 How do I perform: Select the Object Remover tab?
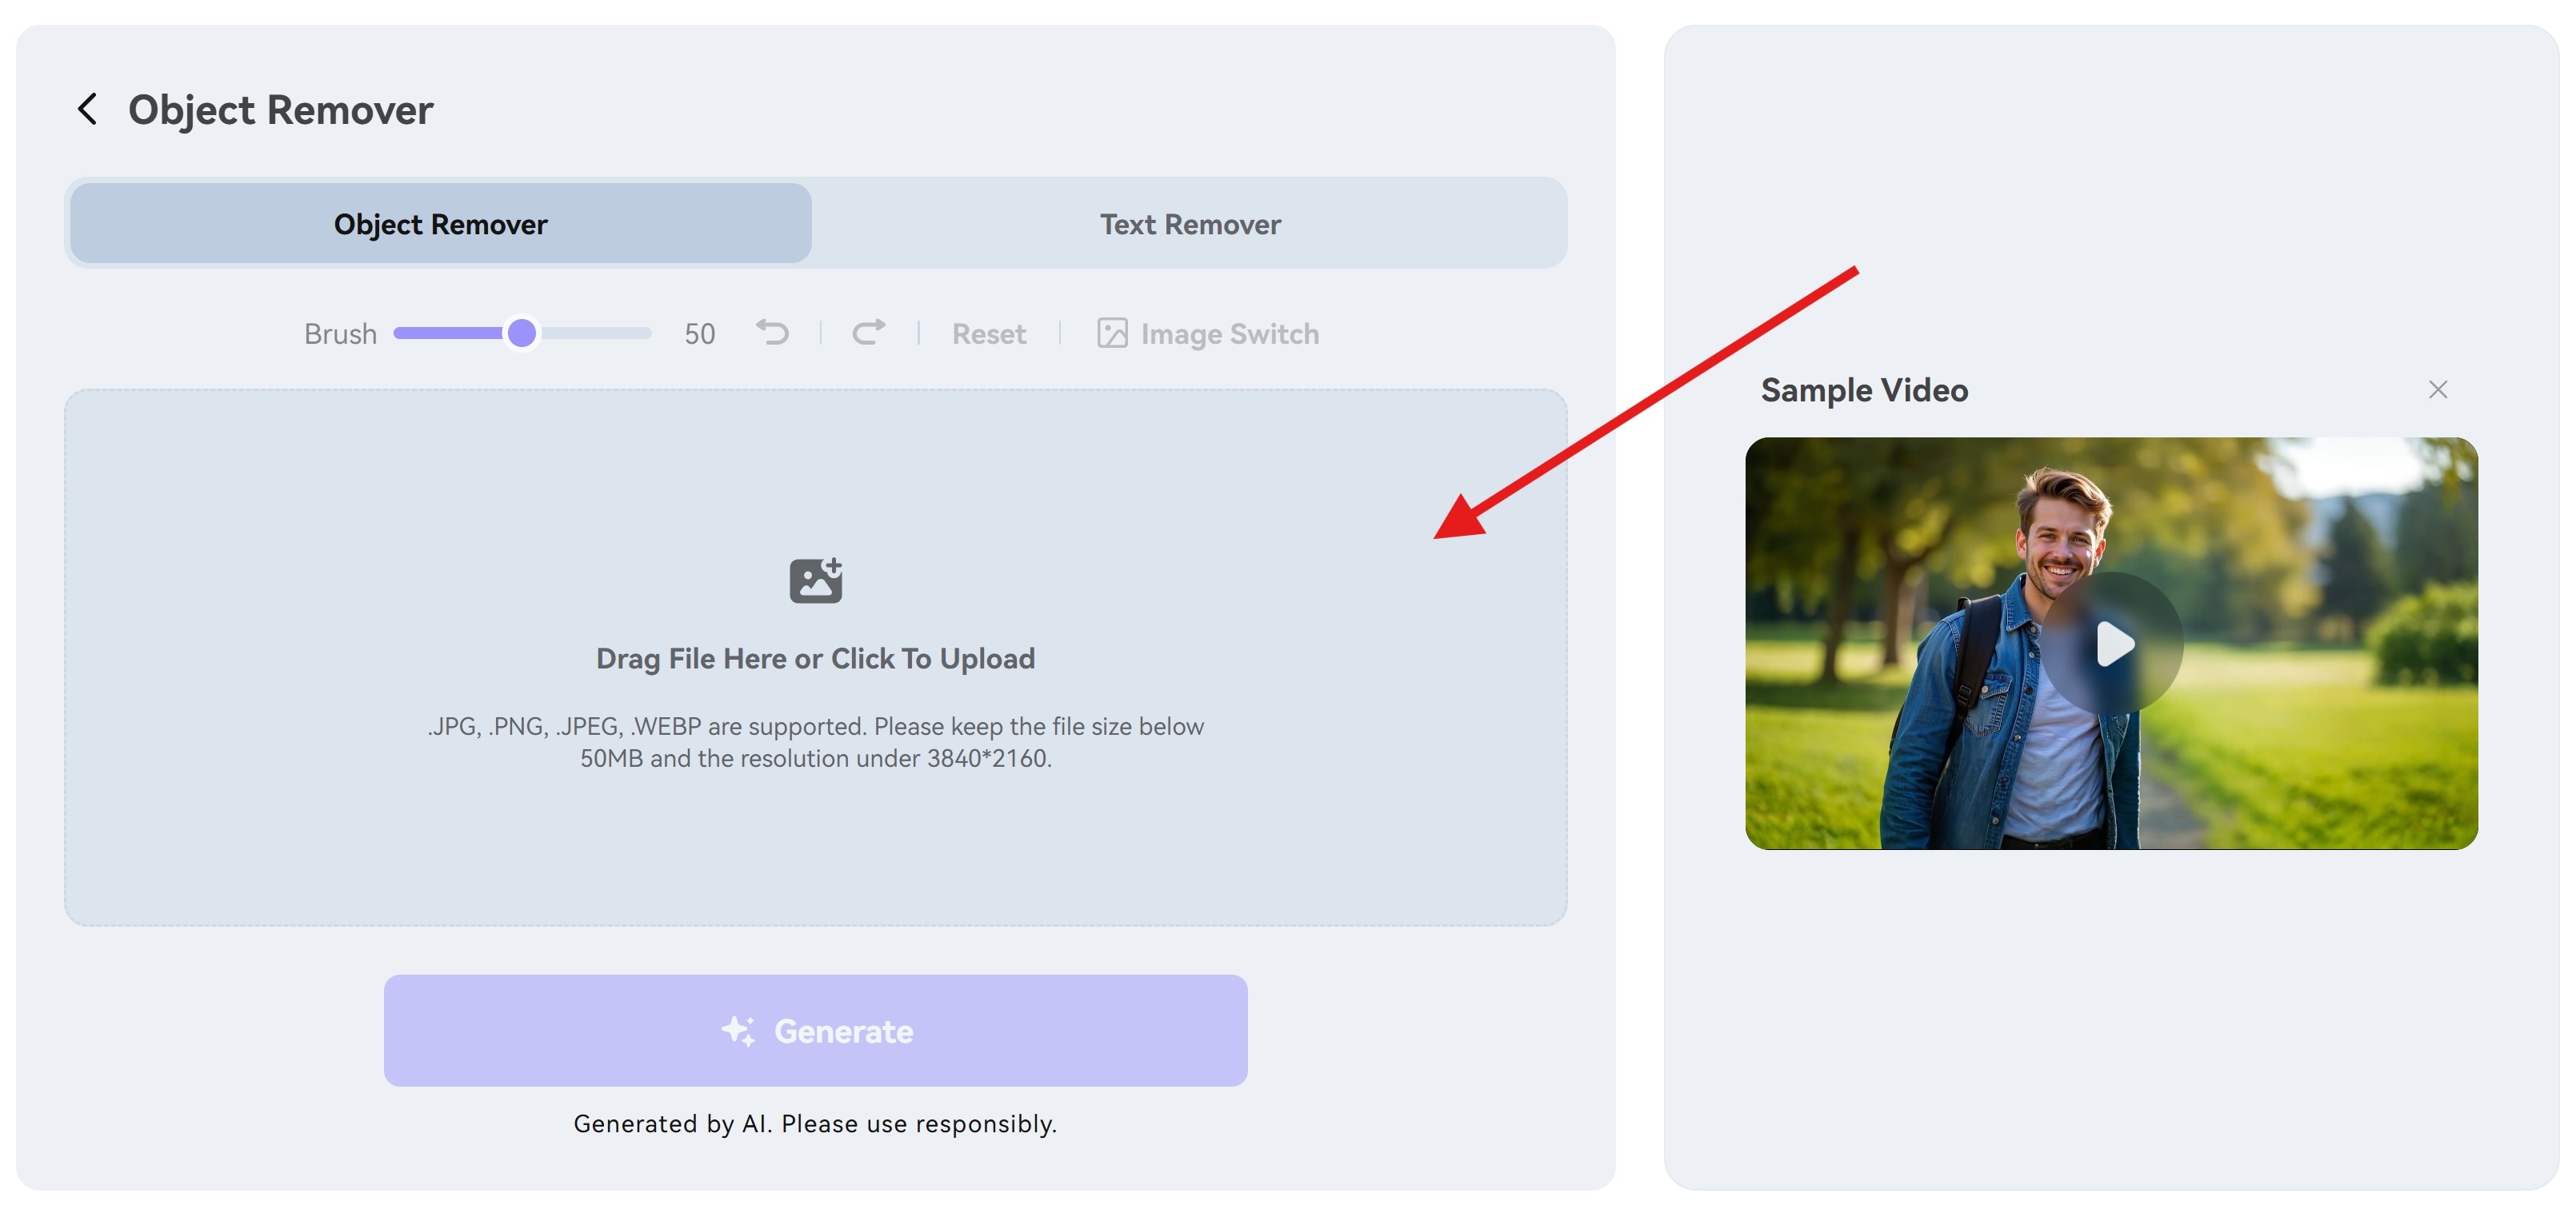click(x=439, y=224)
